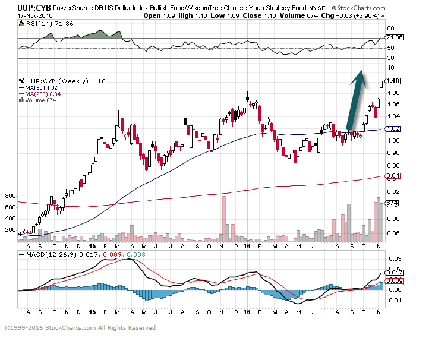The image size is (432, 341).
Task: Click the NYSE exchange label
Action: [317, 8]
